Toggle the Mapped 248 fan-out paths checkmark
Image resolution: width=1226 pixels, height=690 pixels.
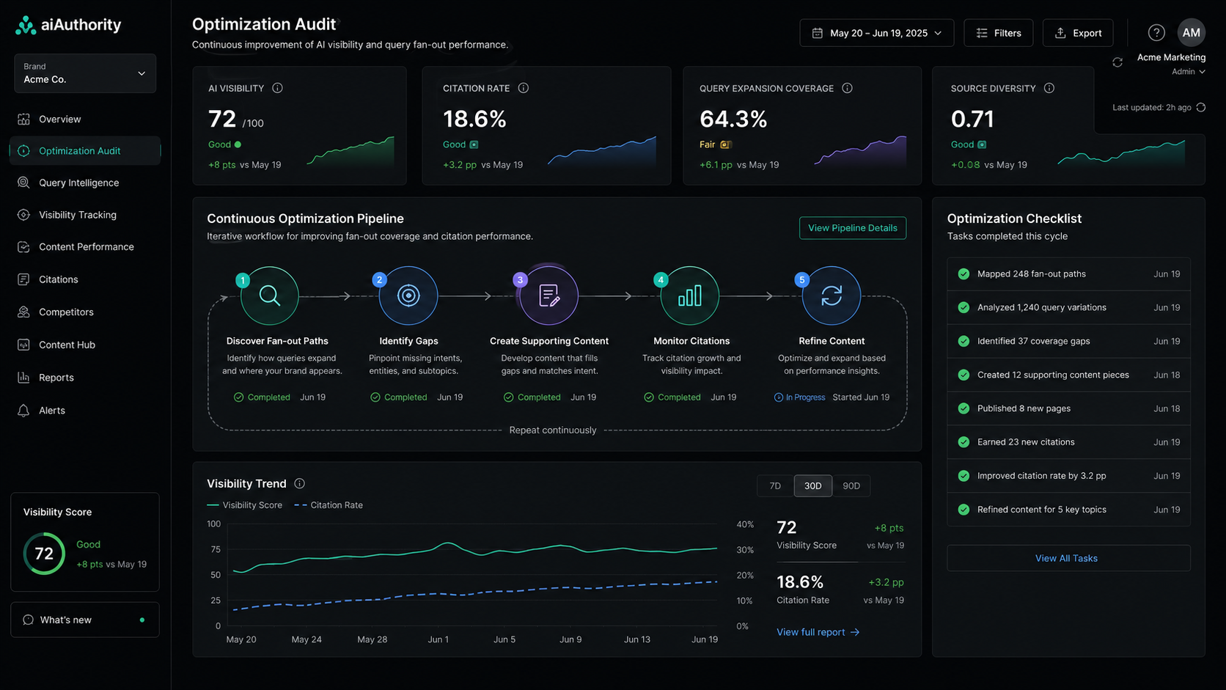[963, 274]
